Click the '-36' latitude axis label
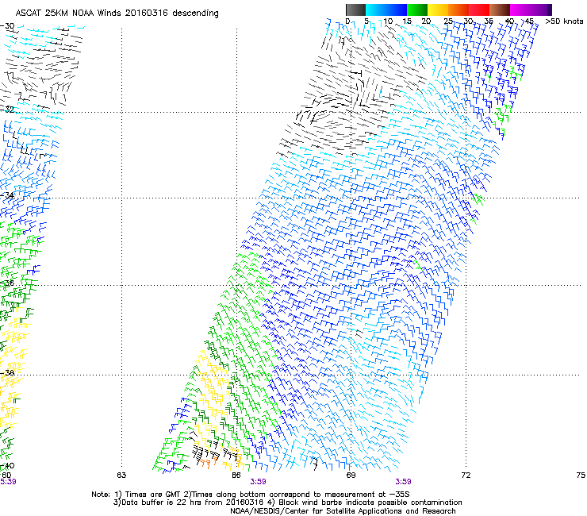The image size is (587, 516). [7, 283]
